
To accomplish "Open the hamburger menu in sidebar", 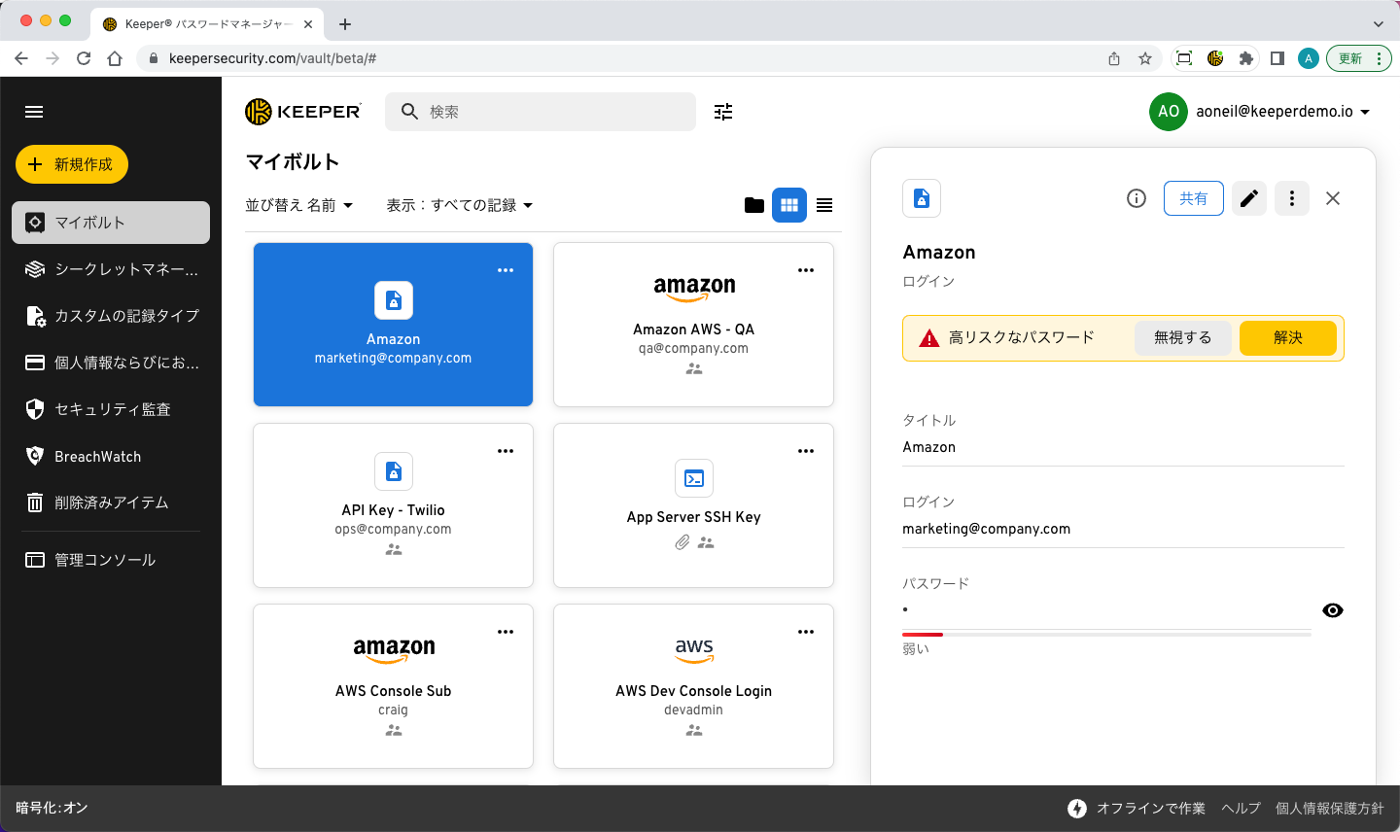I will [34, 112].
